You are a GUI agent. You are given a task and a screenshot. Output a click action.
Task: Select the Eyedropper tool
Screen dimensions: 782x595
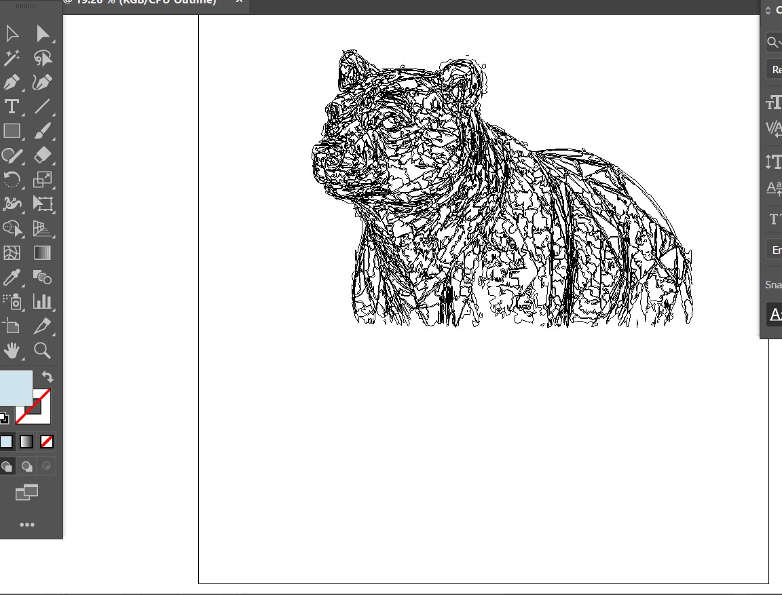point(12,277)
